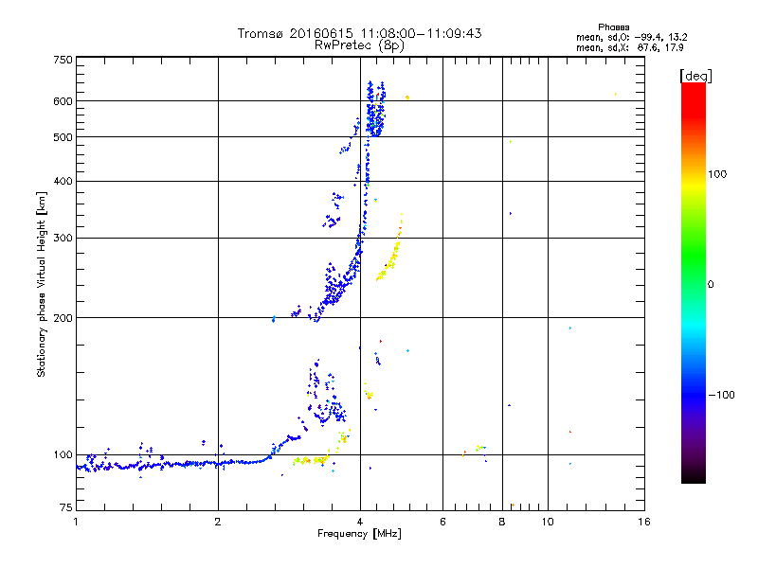The width and height of the screenshot is (758, 568).
Task: Click the y-axis tick label '600'
Action: (63, 101)
